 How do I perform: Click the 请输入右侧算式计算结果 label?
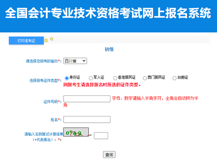pyautogui.click(x=44, y=134)
